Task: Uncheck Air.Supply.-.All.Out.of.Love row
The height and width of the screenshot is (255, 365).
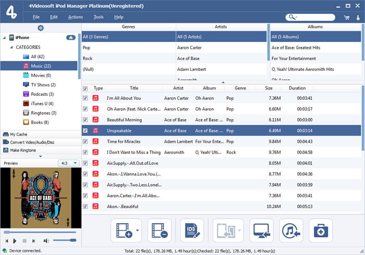Action: tap(86, 163)
